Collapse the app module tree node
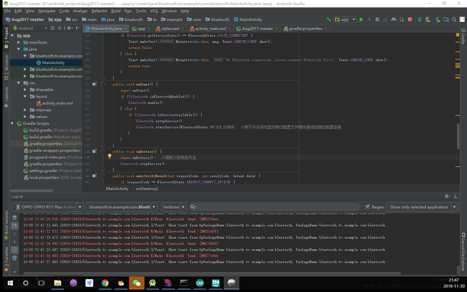Screen dimensions: 467x292 (x=12, y=36)
